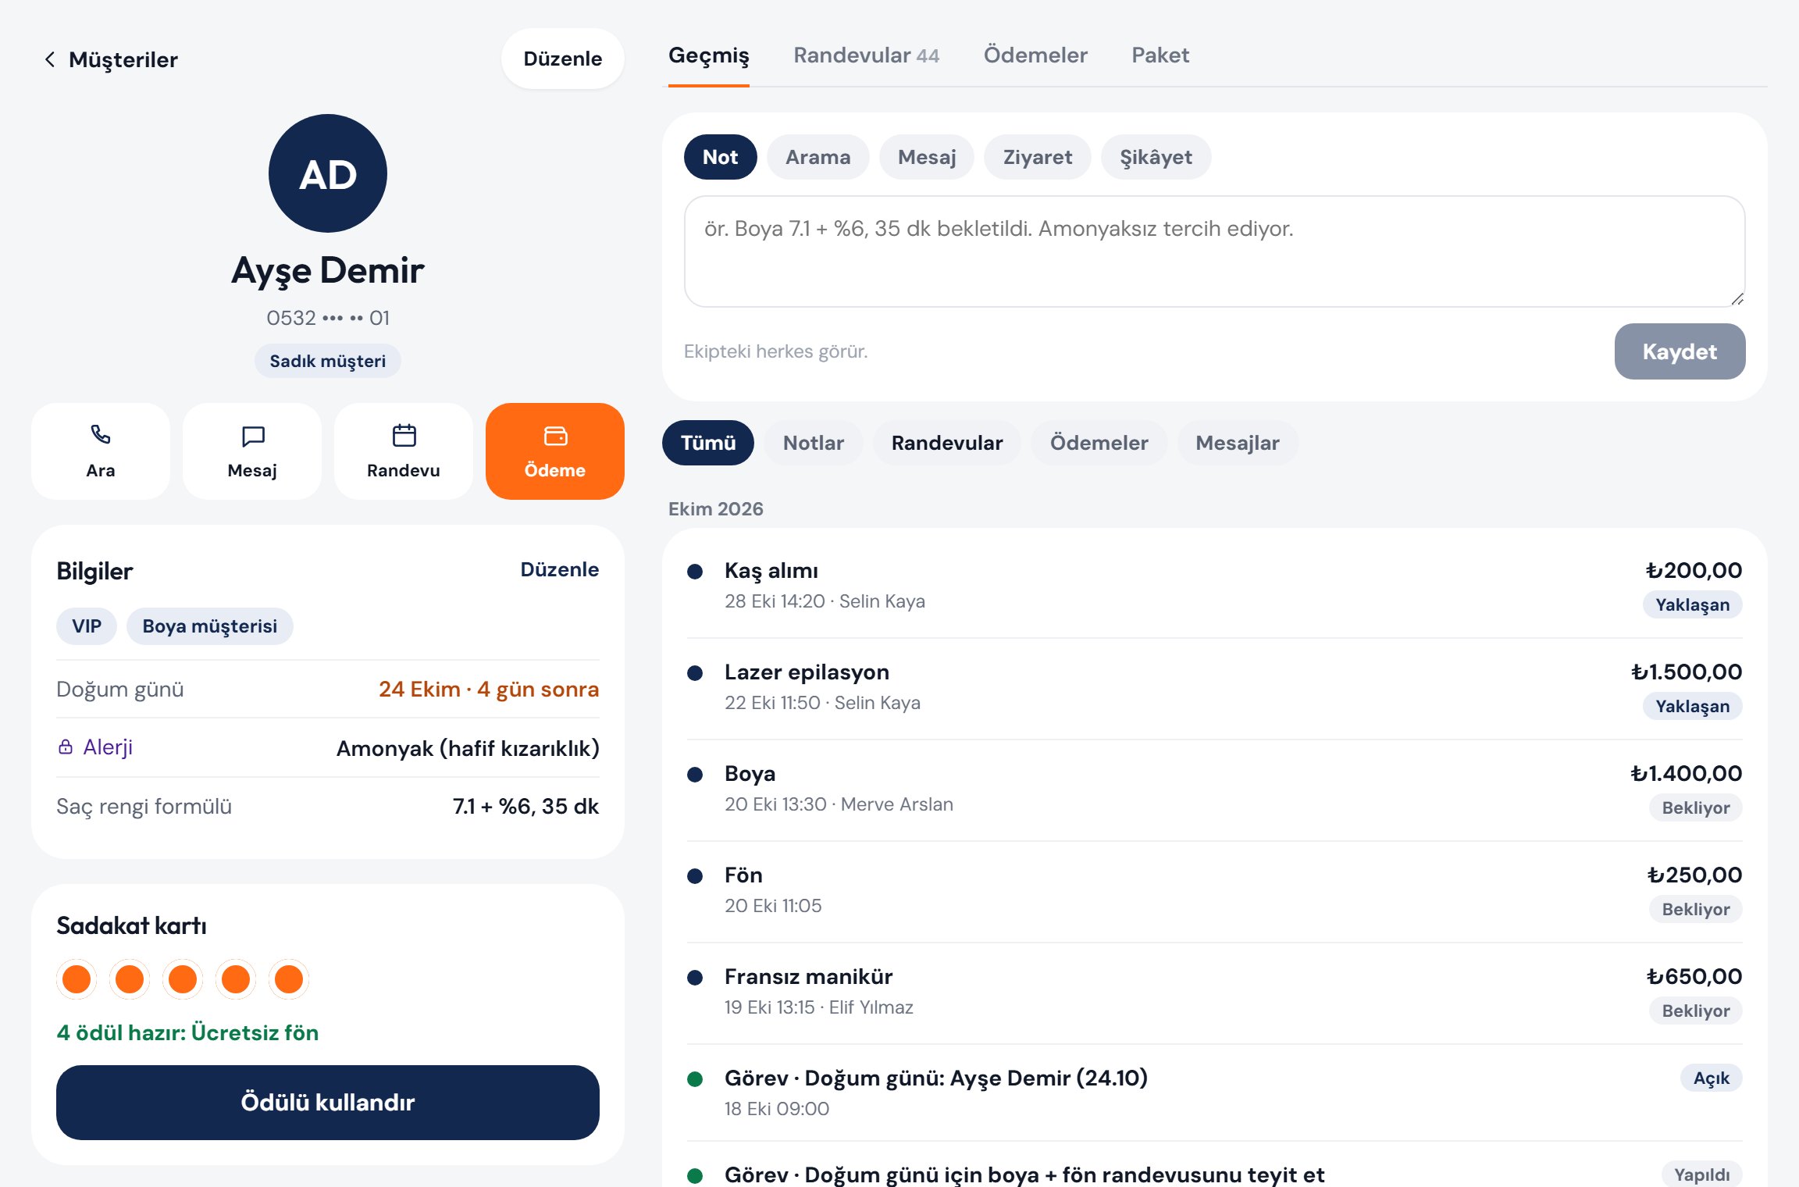Open the Fransız manikür entry
1799x1187 pixels.
(x=1215, y=993)
